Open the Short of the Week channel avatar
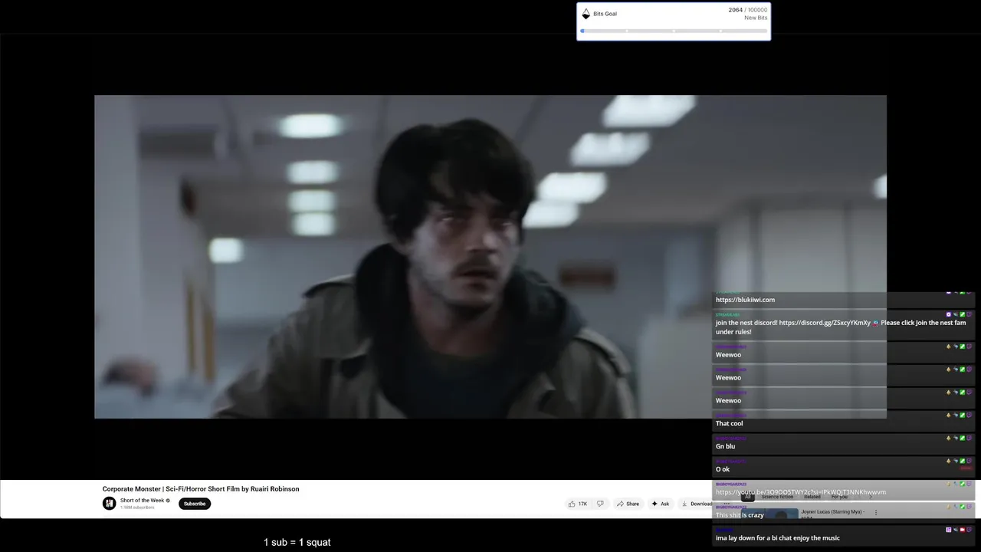 [x=110, y=503]
